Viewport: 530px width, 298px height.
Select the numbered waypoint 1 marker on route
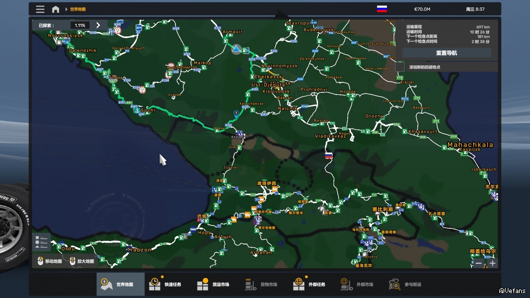pyautogui.click(x=236, y=113)
